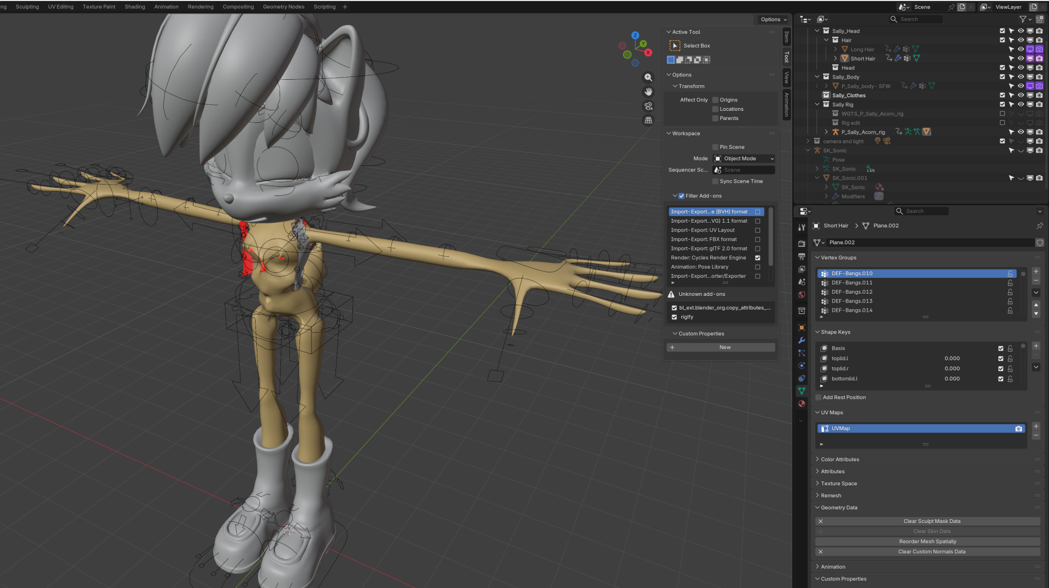Open the Scene properties tab
Screen dimensions: 1049x588
click(802, 282)
